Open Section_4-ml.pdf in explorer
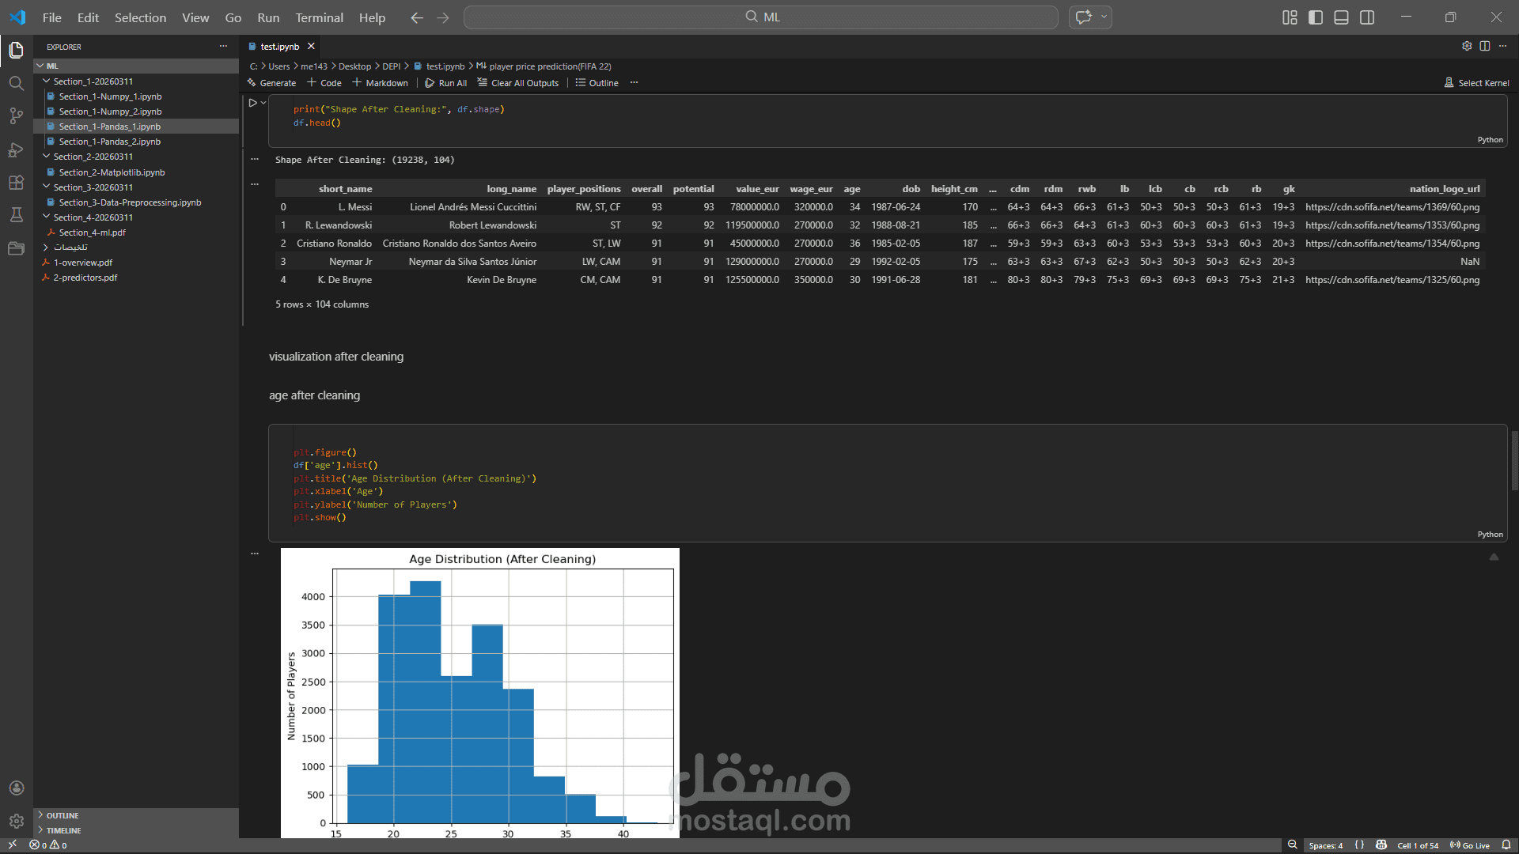The height and width of the screenshot is (854, 1519). click(92, 232)
